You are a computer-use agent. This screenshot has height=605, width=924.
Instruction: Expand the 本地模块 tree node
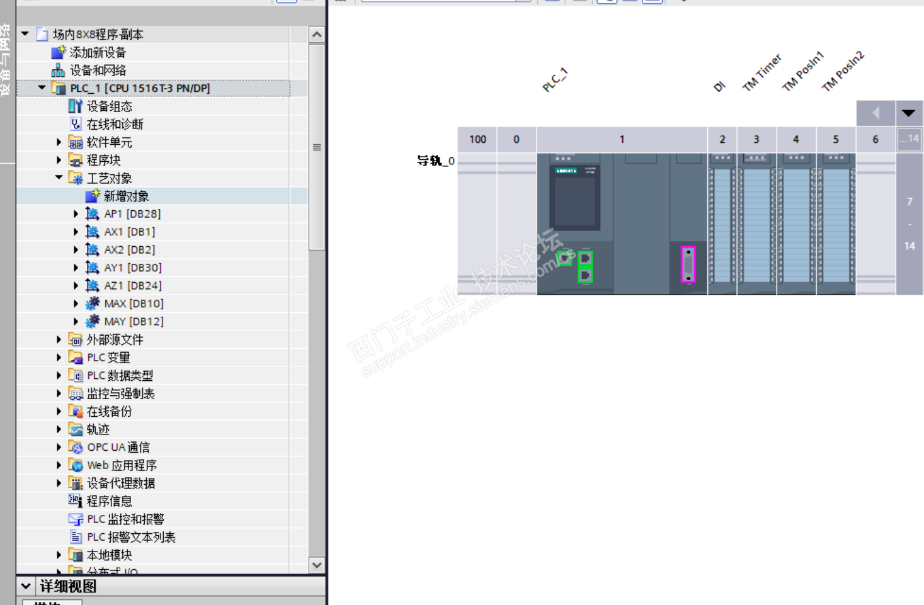59,555
